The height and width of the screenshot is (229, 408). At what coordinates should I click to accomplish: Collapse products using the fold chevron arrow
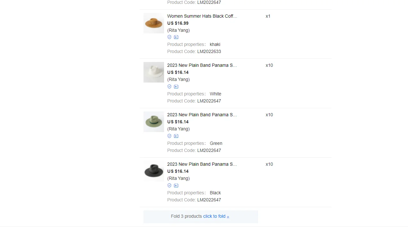tap(228, 217)
